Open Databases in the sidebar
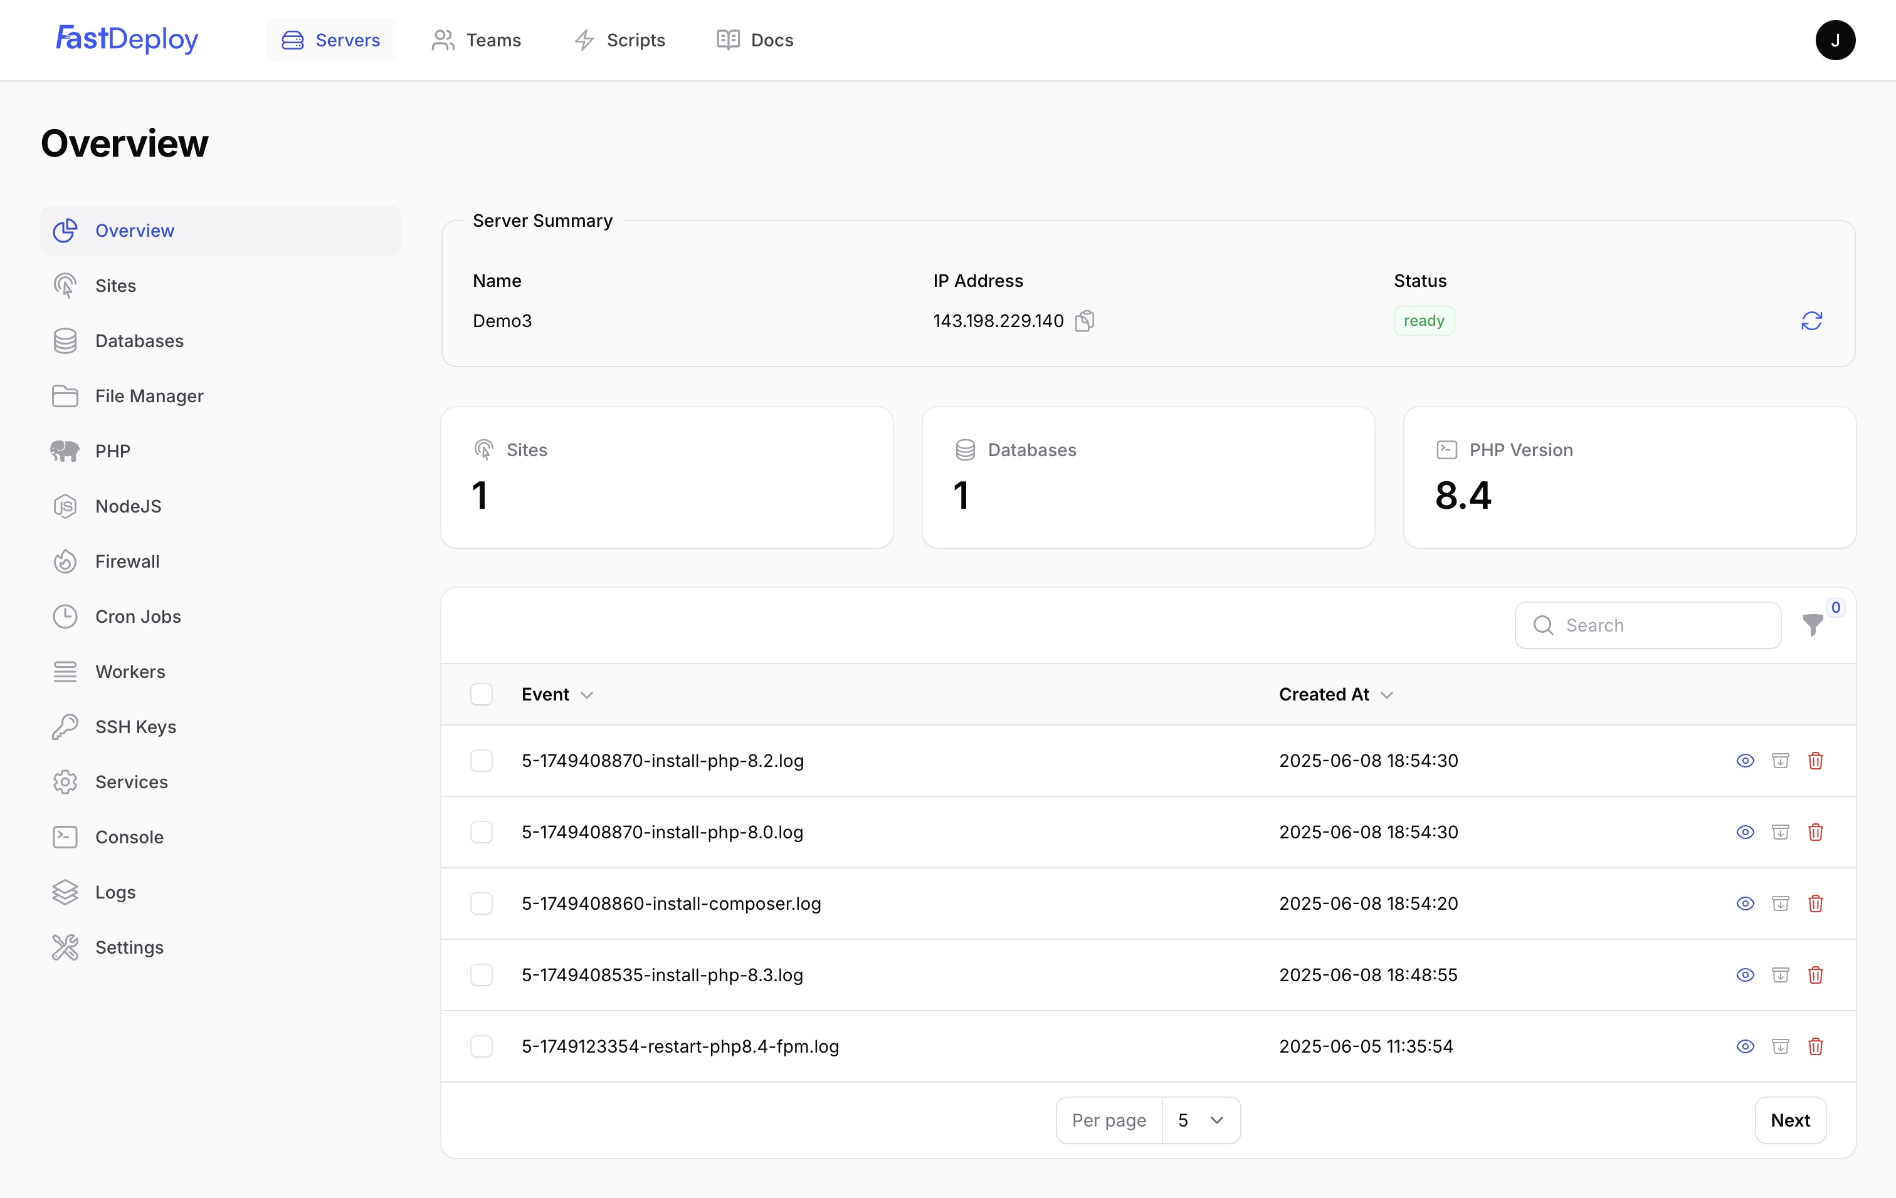 pyautogui.click(x=221, y=341)
